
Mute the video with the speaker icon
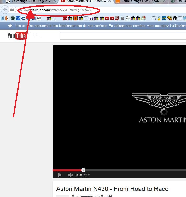70,175
